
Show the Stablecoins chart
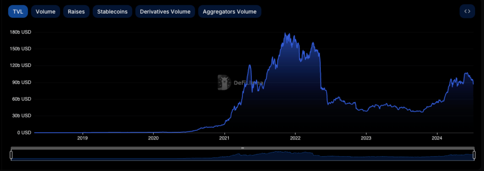pyautogui.click(x=112, y=12)
